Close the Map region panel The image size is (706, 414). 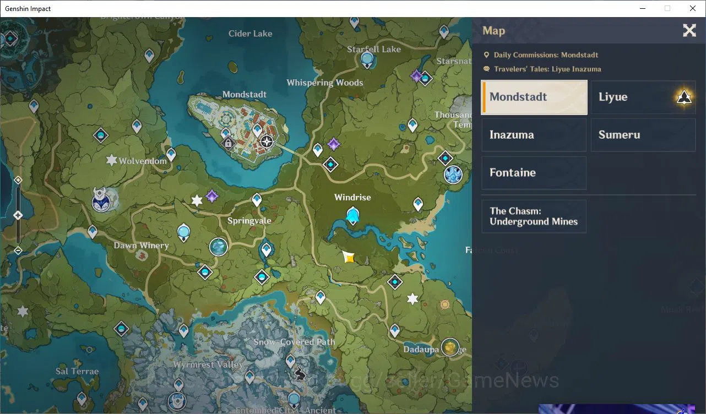(689, 30)
